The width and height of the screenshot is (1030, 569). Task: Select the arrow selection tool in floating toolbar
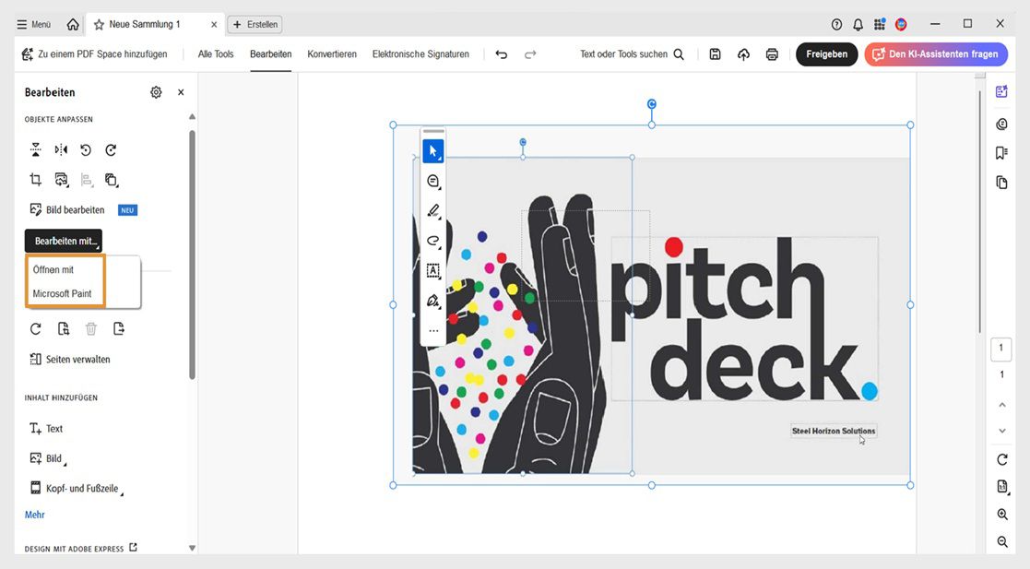[x=432, y=151]
